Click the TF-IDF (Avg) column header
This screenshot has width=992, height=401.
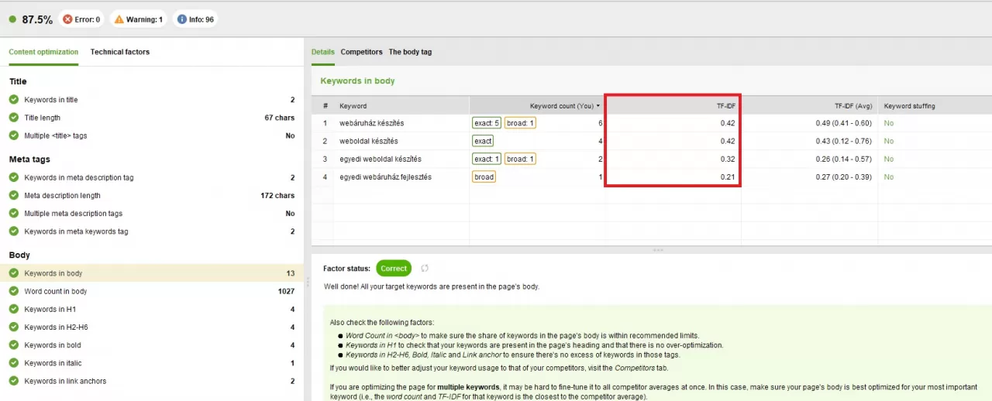coord(809,106)
